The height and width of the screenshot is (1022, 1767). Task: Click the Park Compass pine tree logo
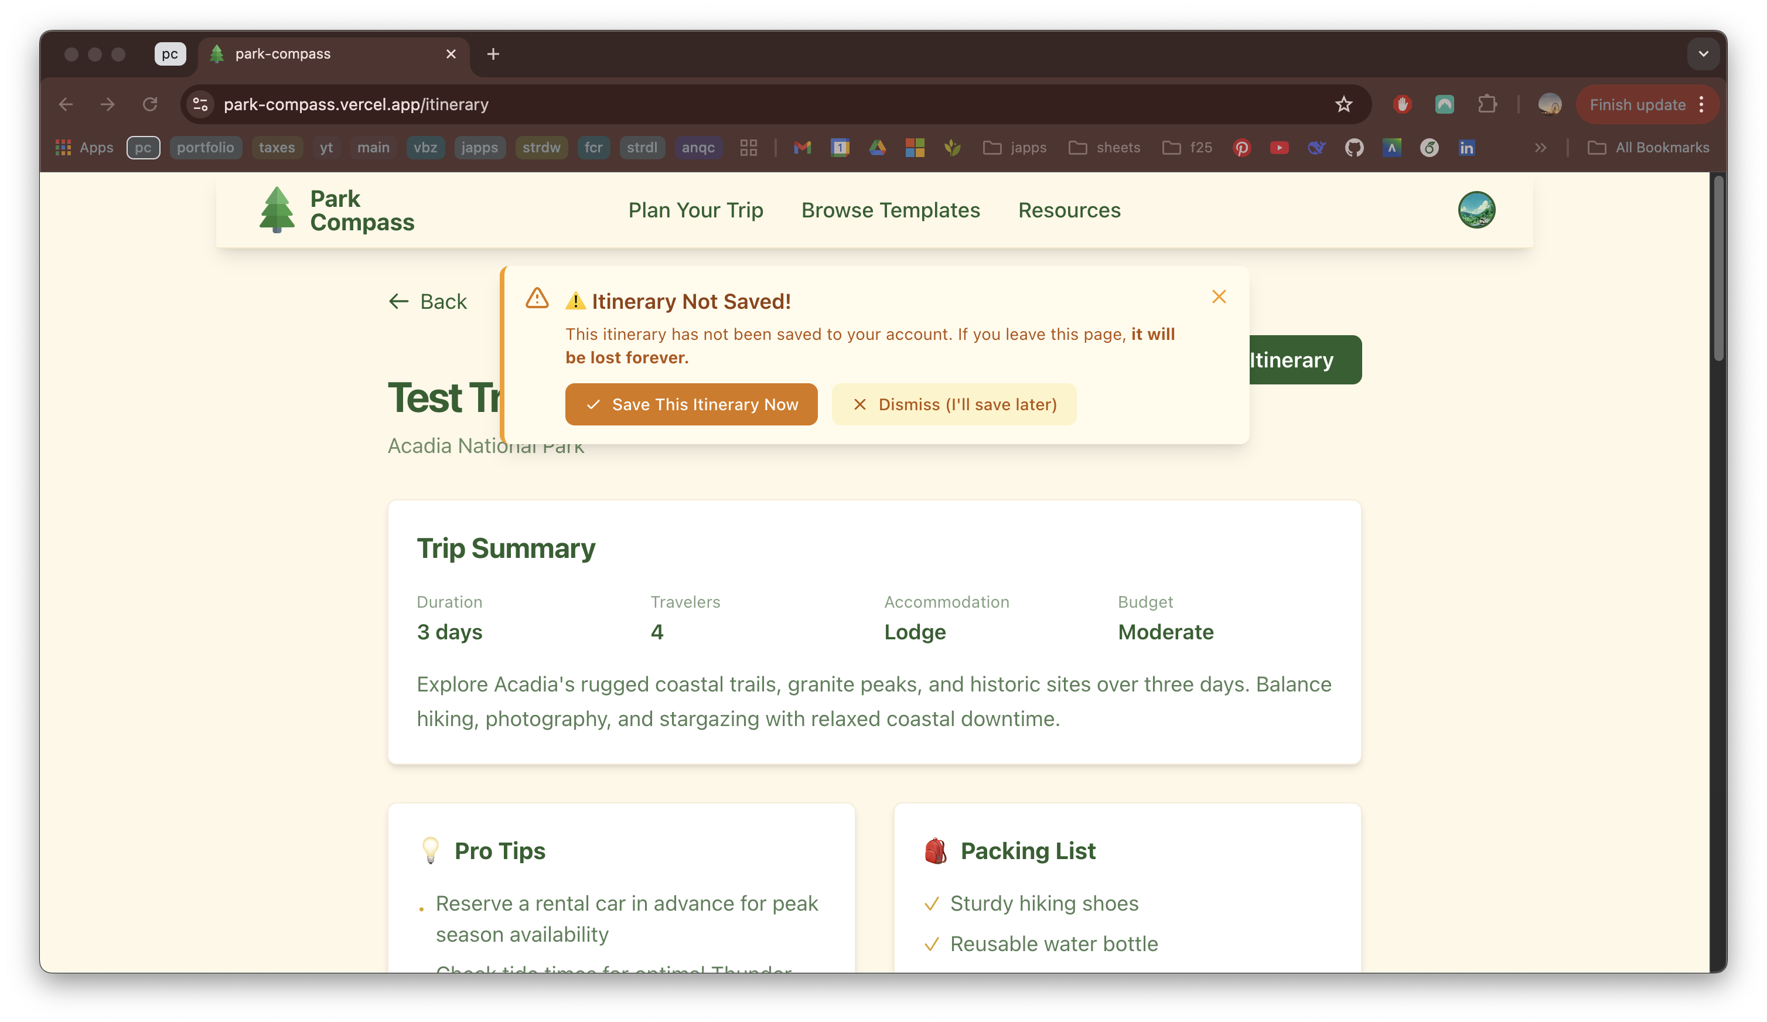click(277, 209)
